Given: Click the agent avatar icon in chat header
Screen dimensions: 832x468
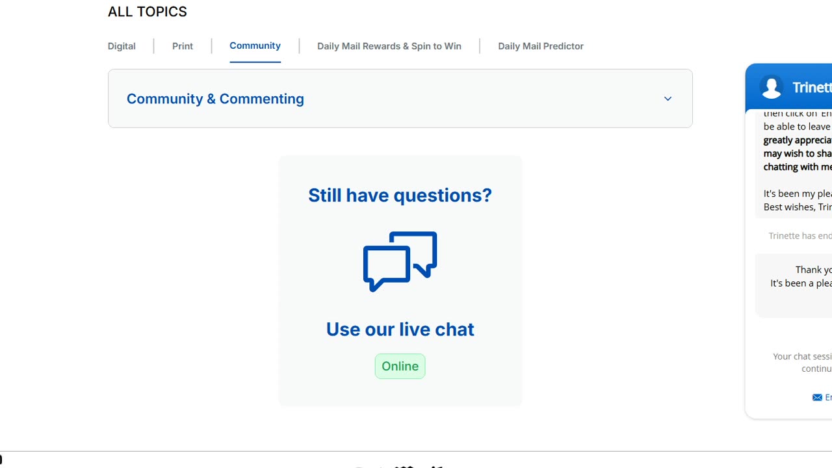Looking at the screenshot, I should [x=772, y=87].
